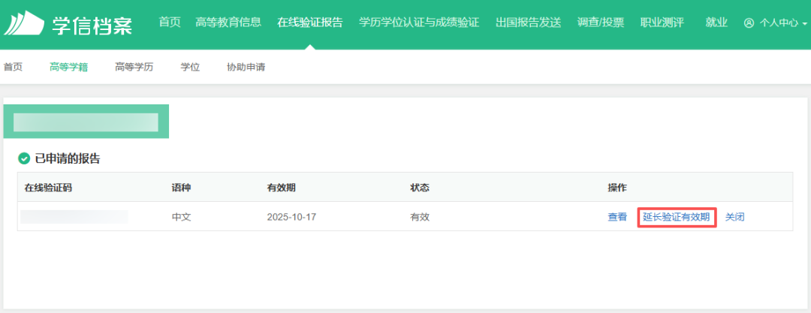The height and width of the screenshot is (313, 811).
Task: Click the 查看 link in the report row
Action: 617,218
